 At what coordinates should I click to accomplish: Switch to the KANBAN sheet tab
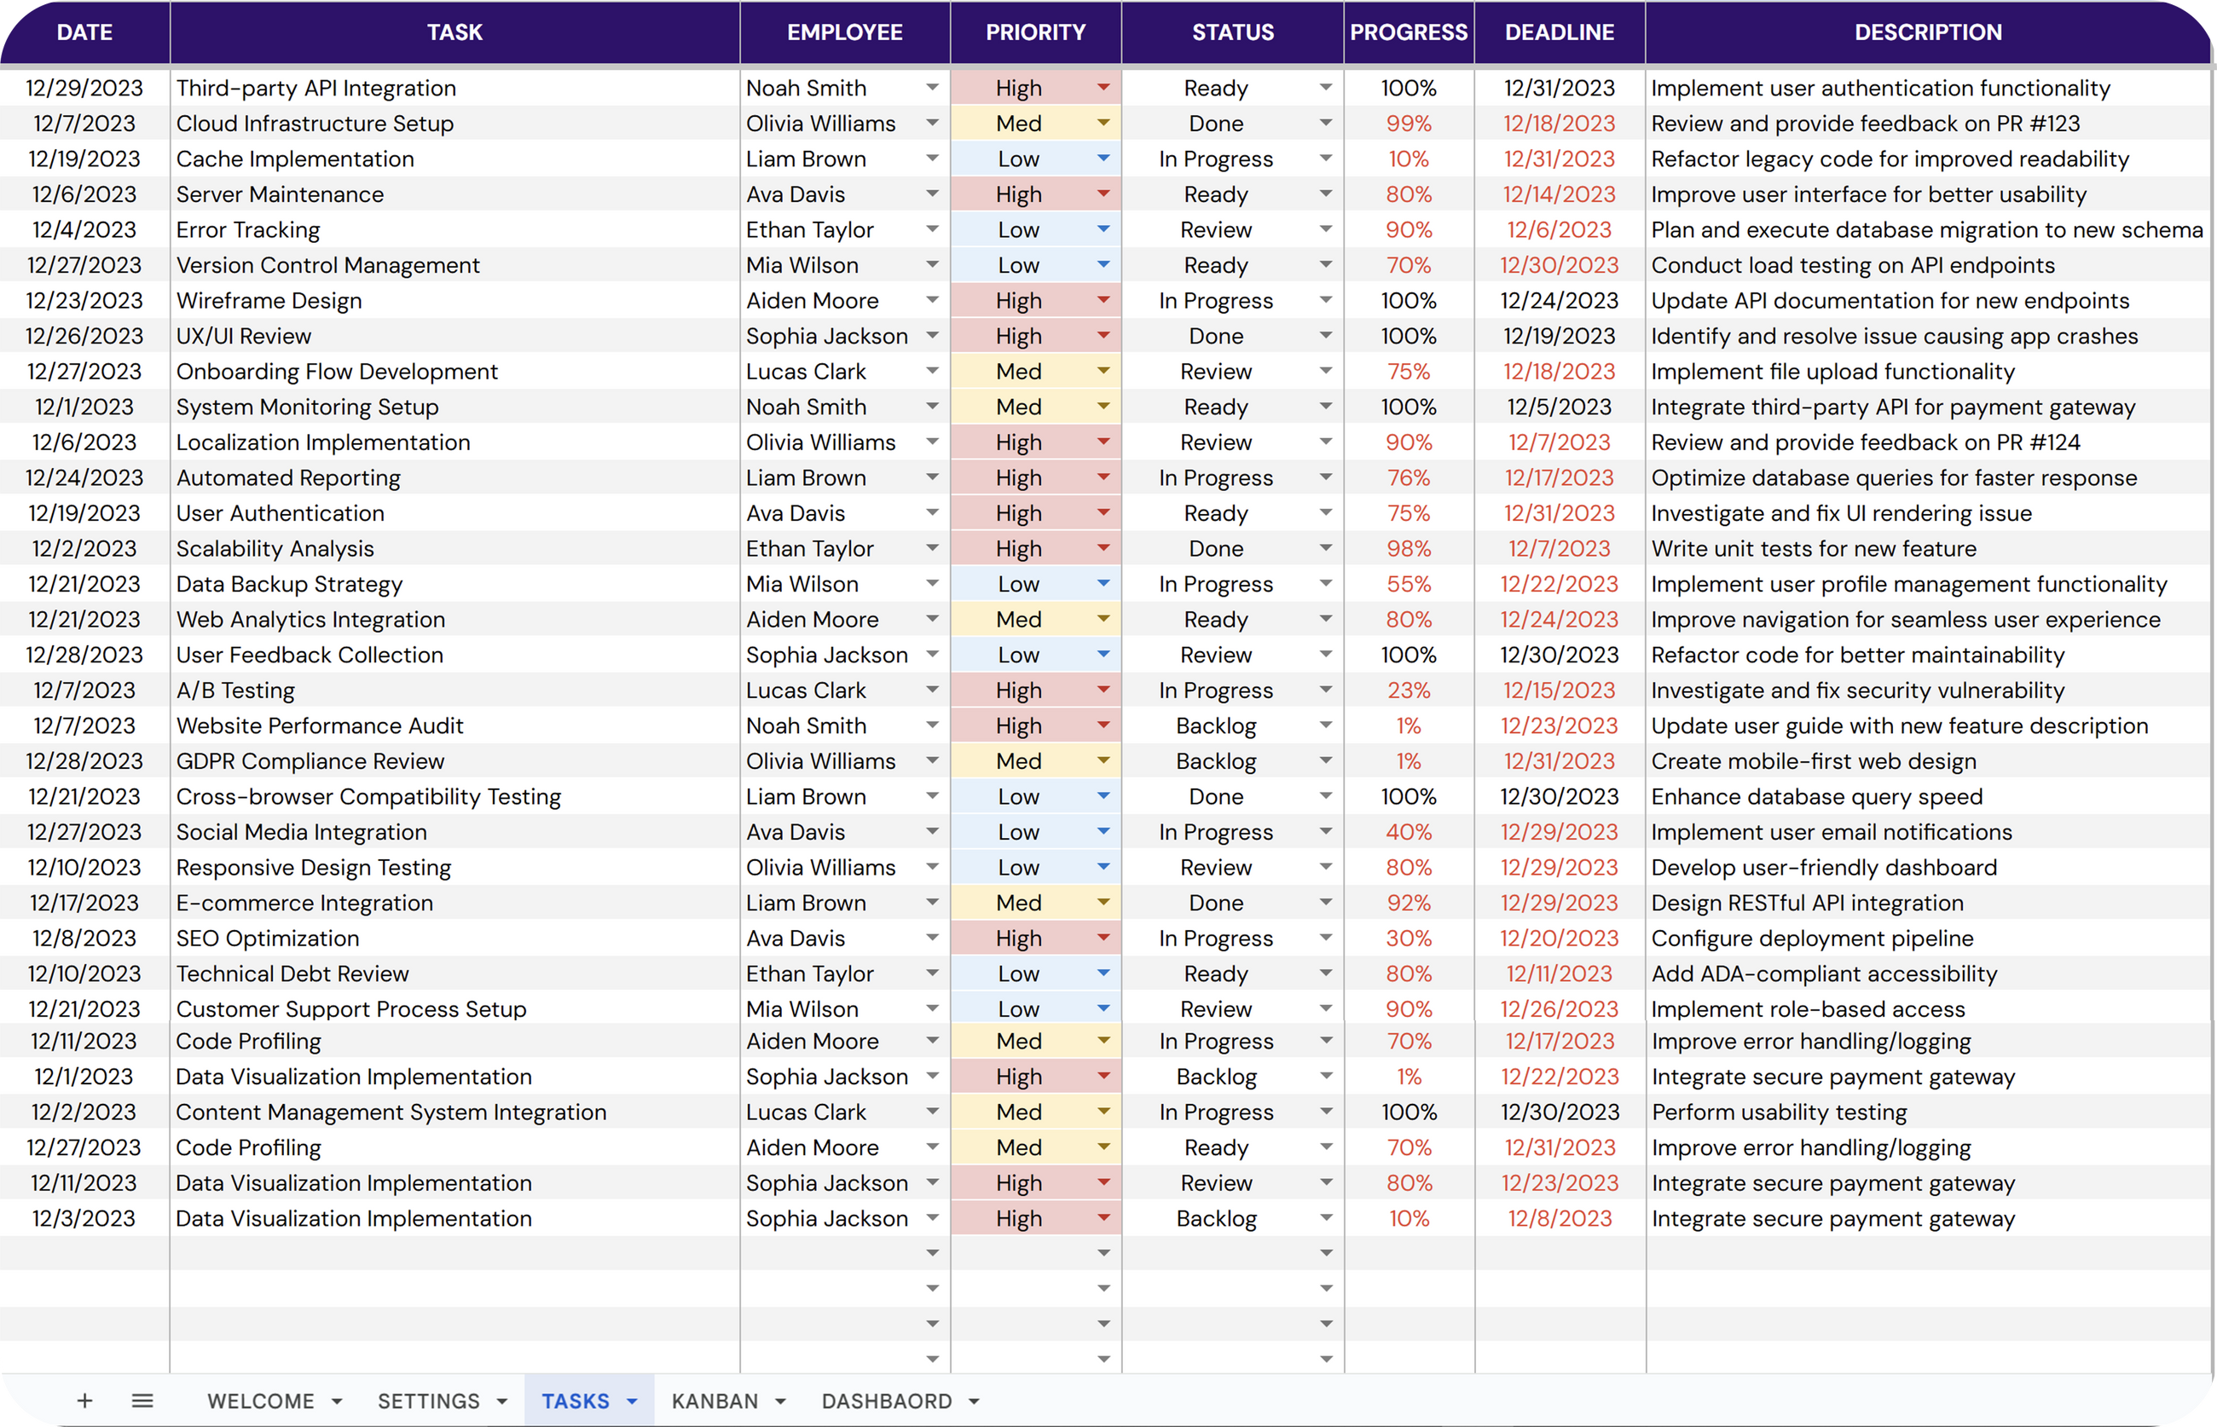pos(715,1401)
